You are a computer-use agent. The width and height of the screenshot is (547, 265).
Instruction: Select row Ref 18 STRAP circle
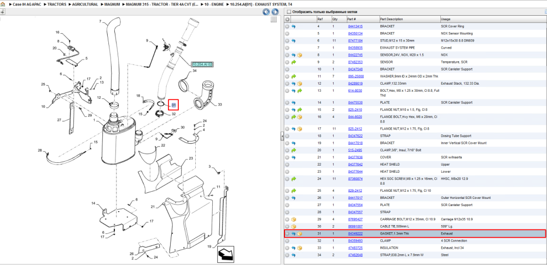pyautogui.click(x=288, y=136)
